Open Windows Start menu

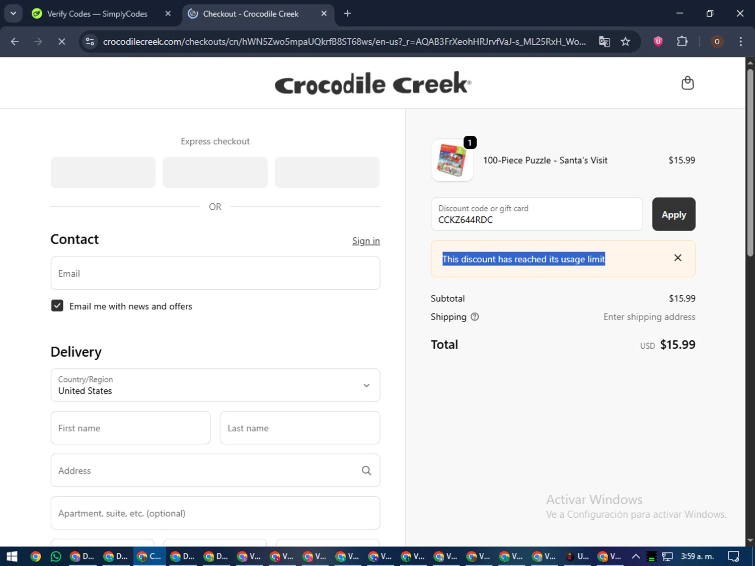click(12, 556)
